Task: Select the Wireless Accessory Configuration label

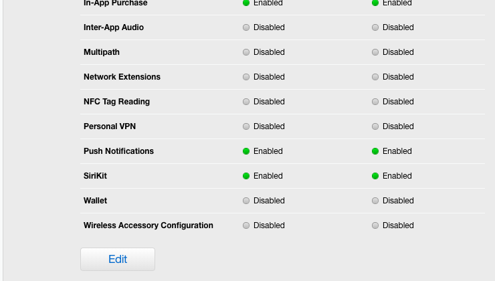Action: 148,225
